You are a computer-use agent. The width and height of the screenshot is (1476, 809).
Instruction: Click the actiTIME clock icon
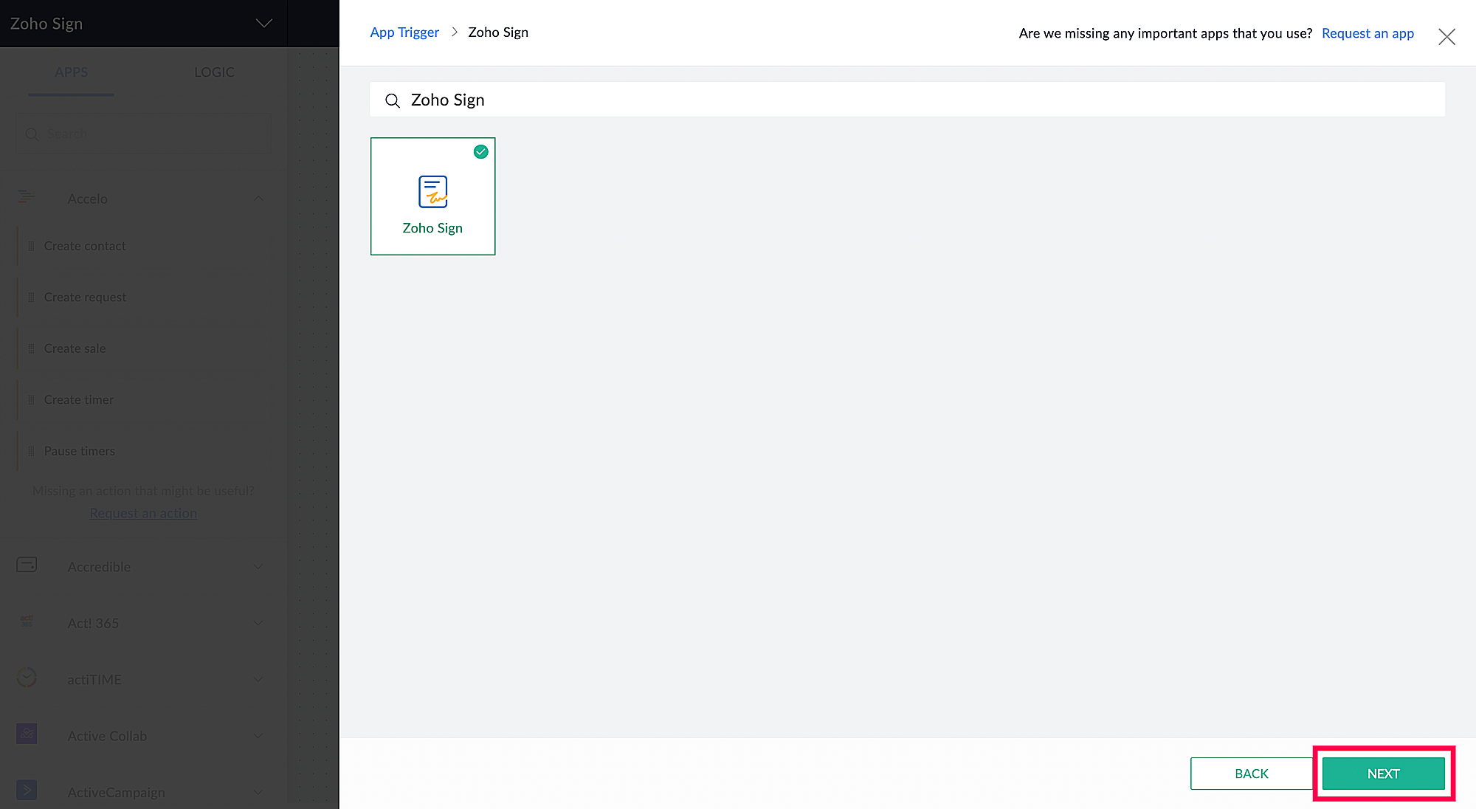[27, 678]
